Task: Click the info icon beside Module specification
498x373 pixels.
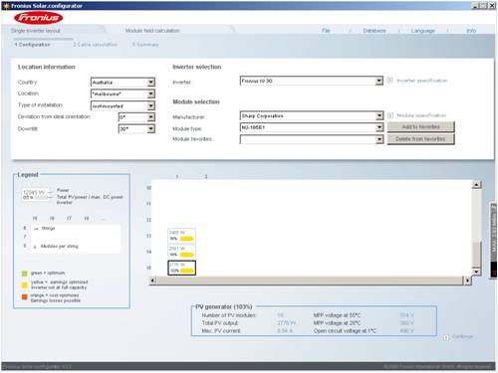Action: click(x=390, y=115)
